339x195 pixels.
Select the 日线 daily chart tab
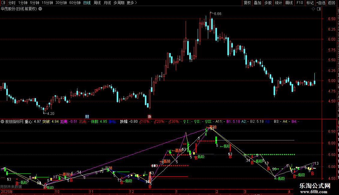tap(87, 3)
